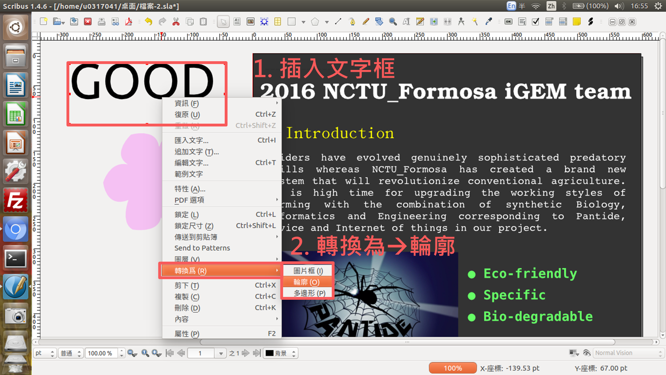Click the zoom out magnifier in status bar
Screen dimensions: 666x375
click(132, 353)
